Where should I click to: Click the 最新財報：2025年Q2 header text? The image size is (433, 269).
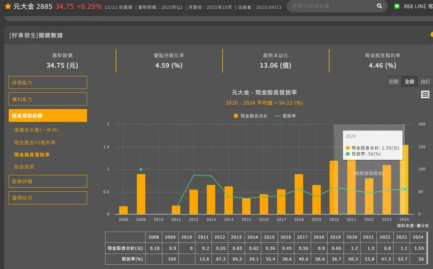click(x=160, y=7)
